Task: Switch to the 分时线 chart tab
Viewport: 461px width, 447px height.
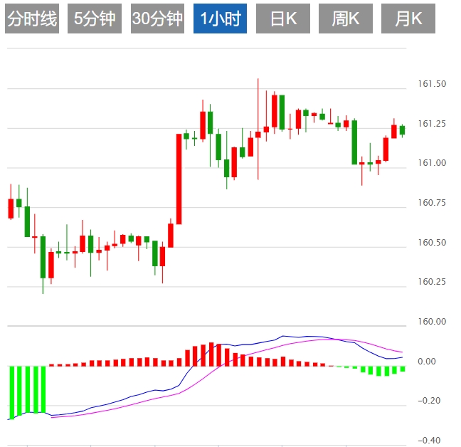Action: click(32, 19)
